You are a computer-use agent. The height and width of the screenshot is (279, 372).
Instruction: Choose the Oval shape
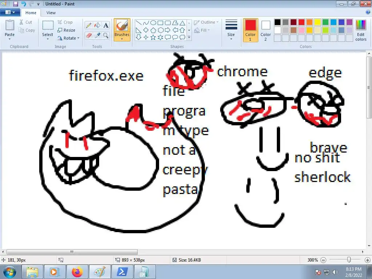[153, 23]
